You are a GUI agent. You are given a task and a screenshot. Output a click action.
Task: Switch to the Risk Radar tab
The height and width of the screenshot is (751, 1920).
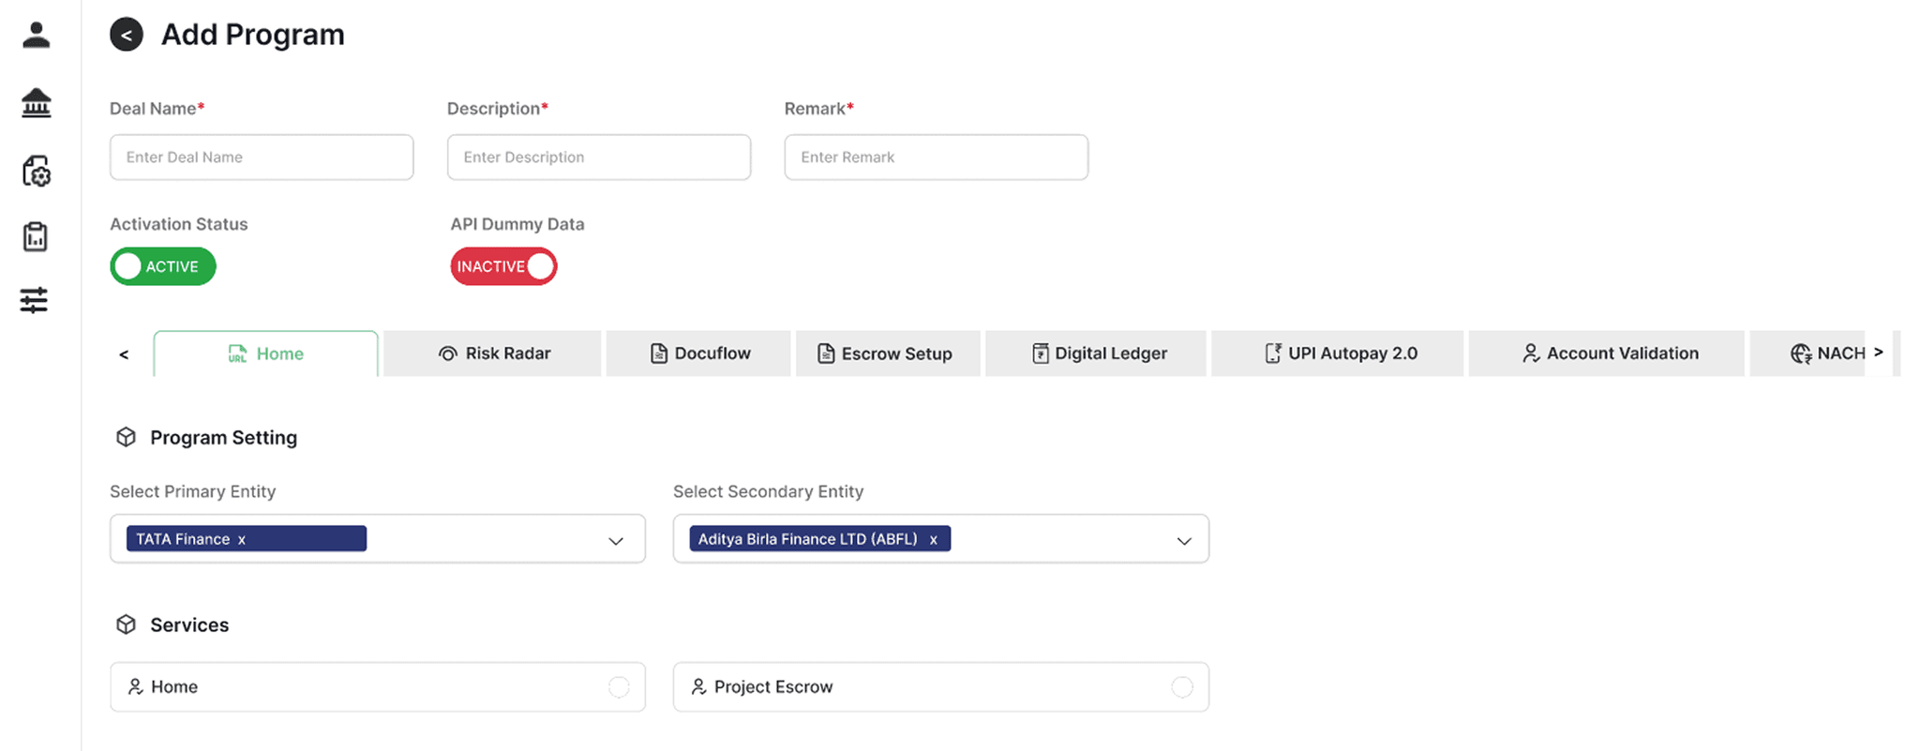[493, 353]
